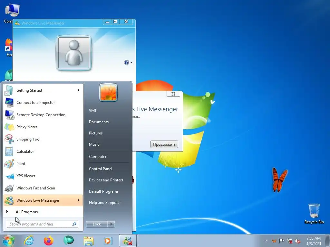Open the VM1 user folder
The image size is (330, 247).
coord(92,111)
